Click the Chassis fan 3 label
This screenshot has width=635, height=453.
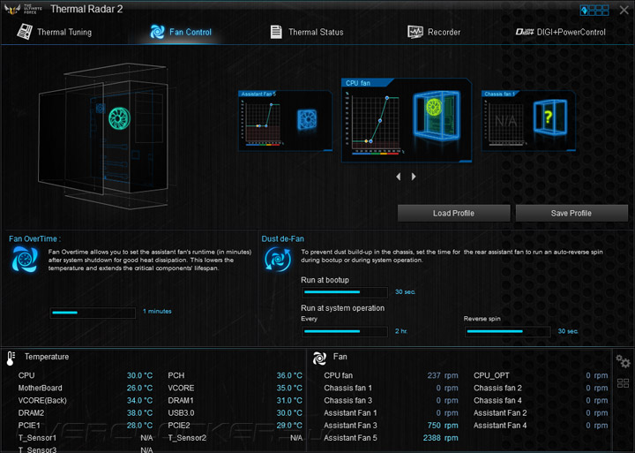coord(347,401)
